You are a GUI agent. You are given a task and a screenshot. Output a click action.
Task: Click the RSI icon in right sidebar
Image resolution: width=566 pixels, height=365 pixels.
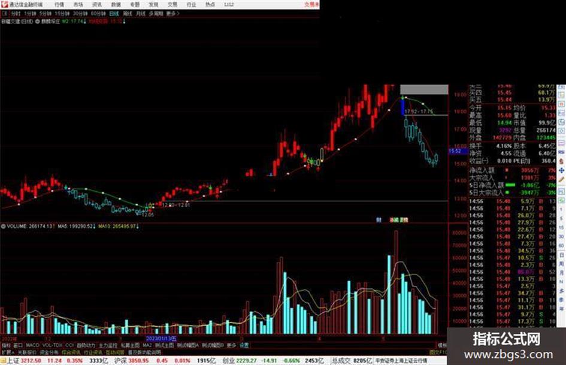pyautogui.click(x=561, y=152)
